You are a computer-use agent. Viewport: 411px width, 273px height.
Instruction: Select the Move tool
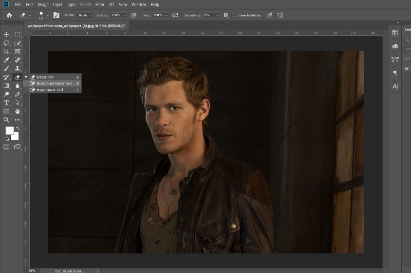[7, 34]
